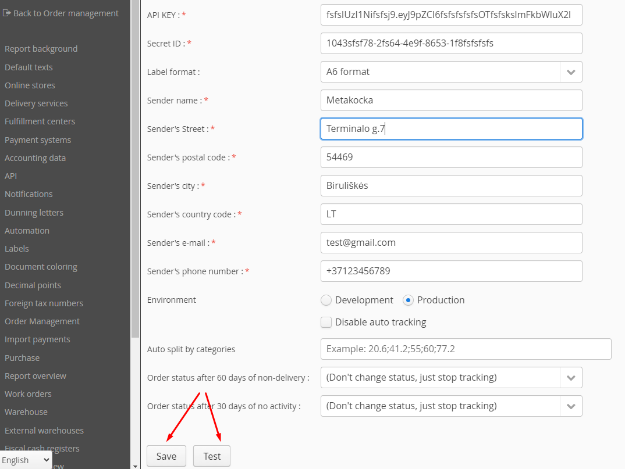Click the Sender's e-mail field
This screenshot has width=625, height=469.
[451, 242]
